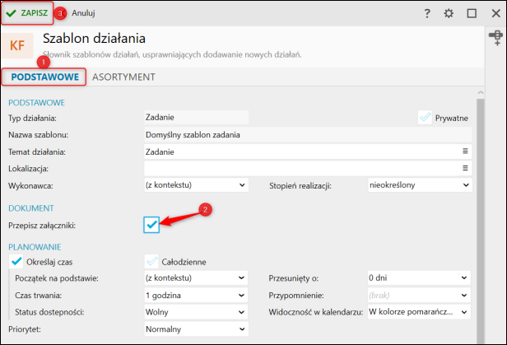
Task: Click the side panel pin icon
Action: coord(496,37)
